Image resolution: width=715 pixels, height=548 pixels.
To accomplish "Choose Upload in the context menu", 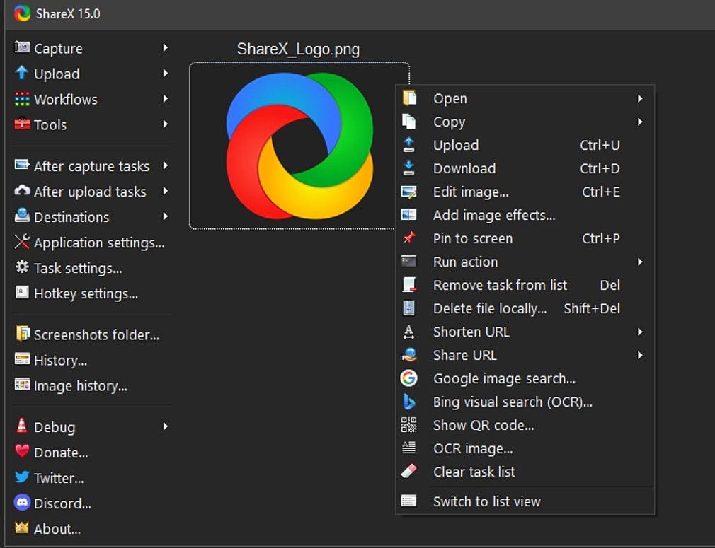I will 525,145.
